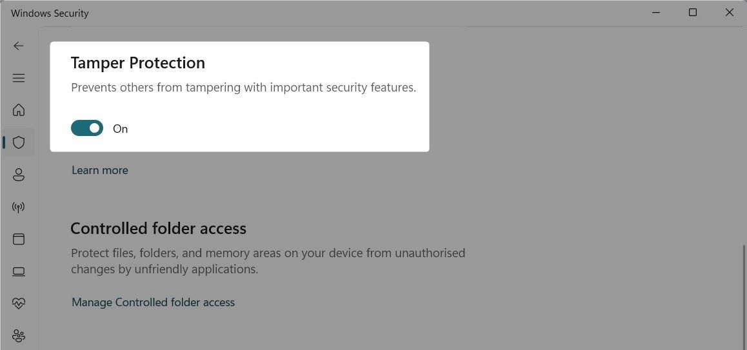Click the Controlled folder access heading

[x=158, y=229]
